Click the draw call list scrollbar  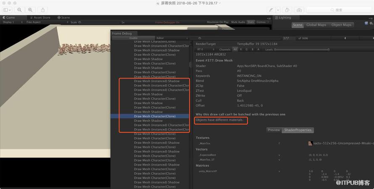click(x=191, y=64)
